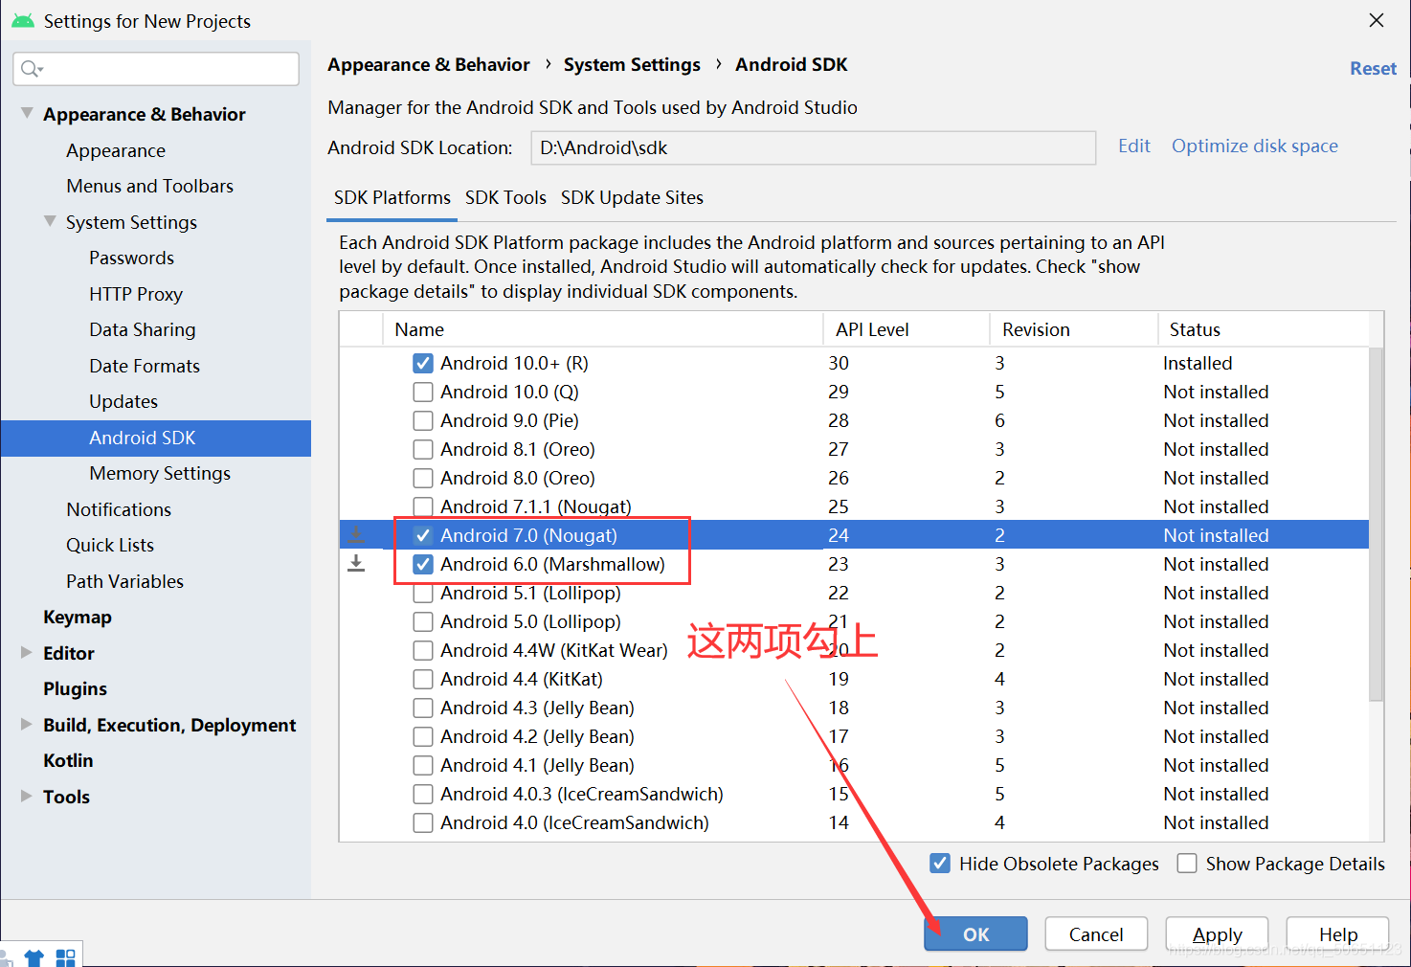Enable Show Package Details checkbox
Viewport: 1411px width, 967px height.
click(1187, 864)
